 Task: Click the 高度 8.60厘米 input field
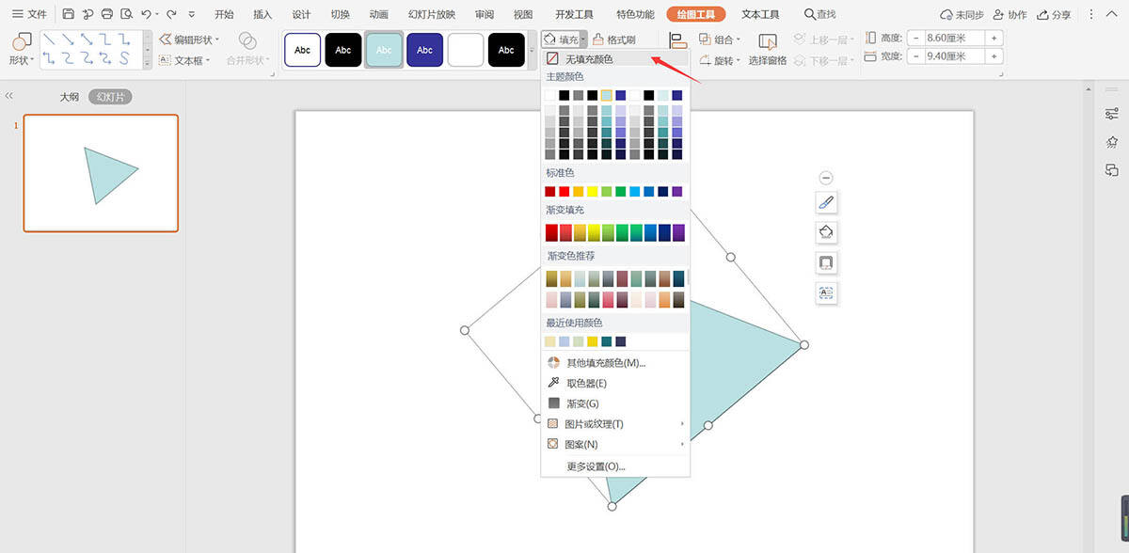(955, 38)
